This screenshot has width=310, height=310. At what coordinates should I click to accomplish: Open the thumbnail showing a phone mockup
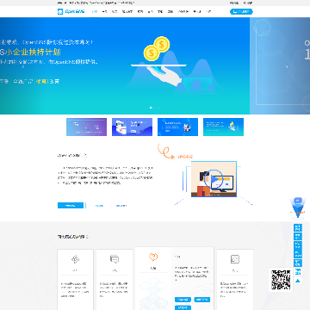pos(132,127)
